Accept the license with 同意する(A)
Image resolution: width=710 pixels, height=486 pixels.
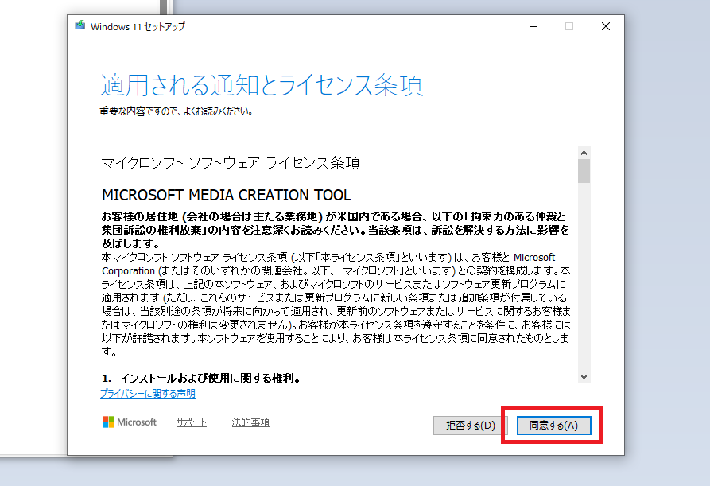pyautogui.click(x=553, y=425)
